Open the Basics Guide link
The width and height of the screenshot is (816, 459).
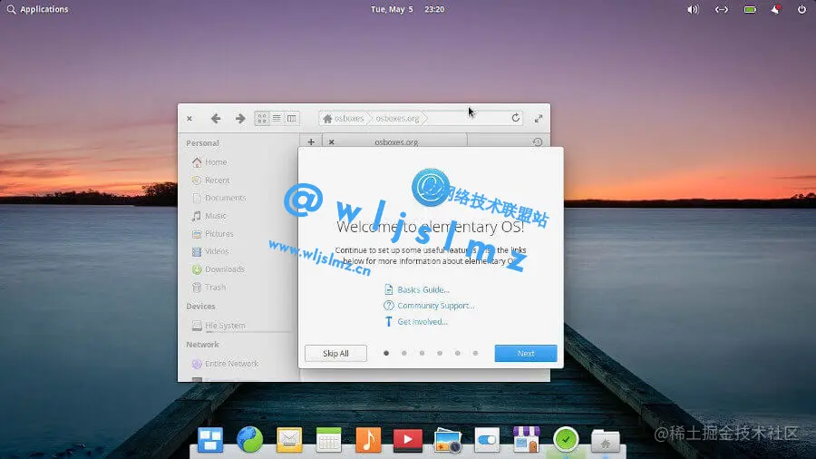[x=417, y=290]
